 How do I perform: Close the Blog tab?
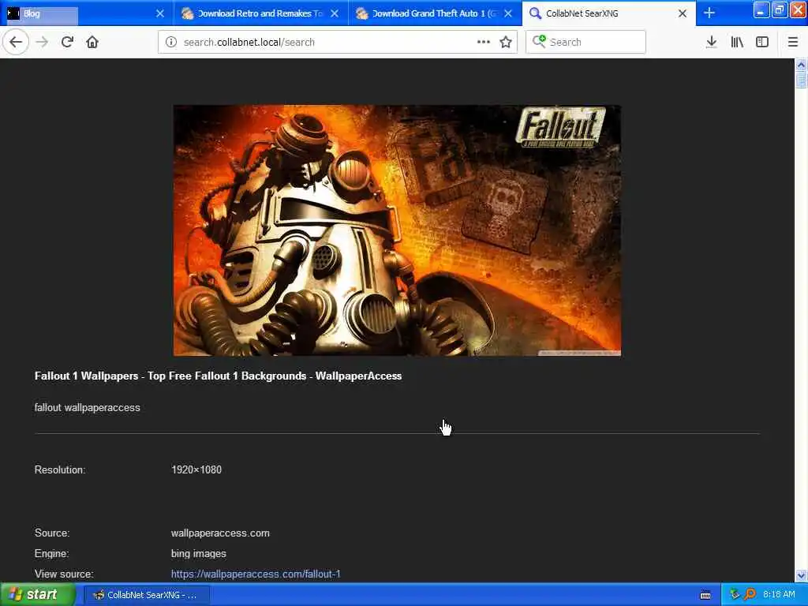[x=159, y=13]
